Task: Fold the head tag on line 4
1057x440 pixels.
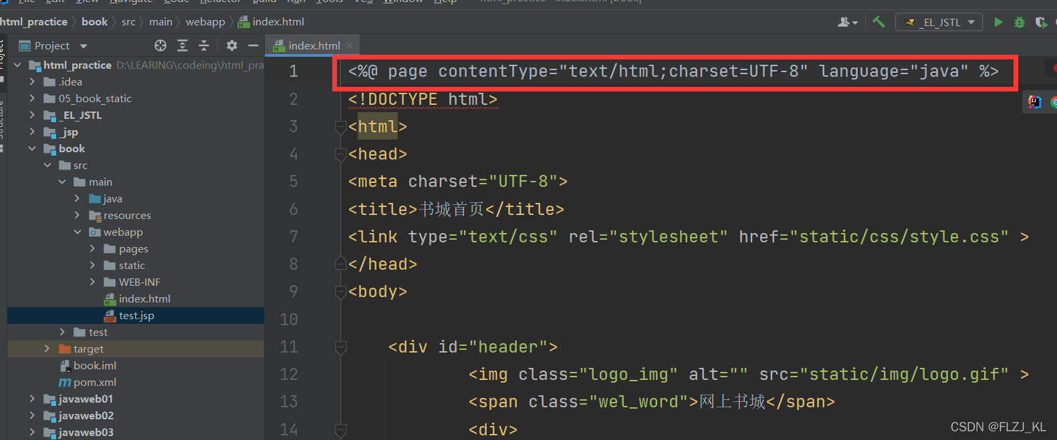Action: coord(340,154)
